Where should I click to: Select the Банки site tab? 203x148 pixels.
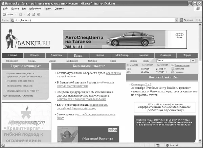[x=78, y=55]
